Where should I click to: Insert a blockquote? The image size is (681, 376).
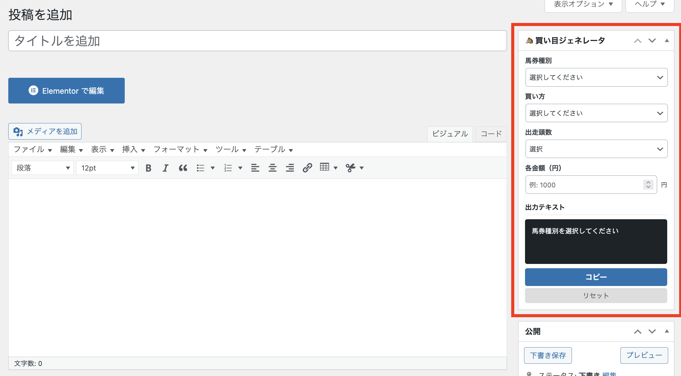pos(183,167)
